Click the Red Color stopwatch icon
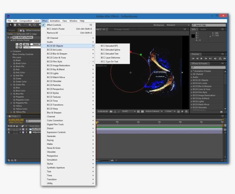The image size is (235, 194). pos(14,72)
